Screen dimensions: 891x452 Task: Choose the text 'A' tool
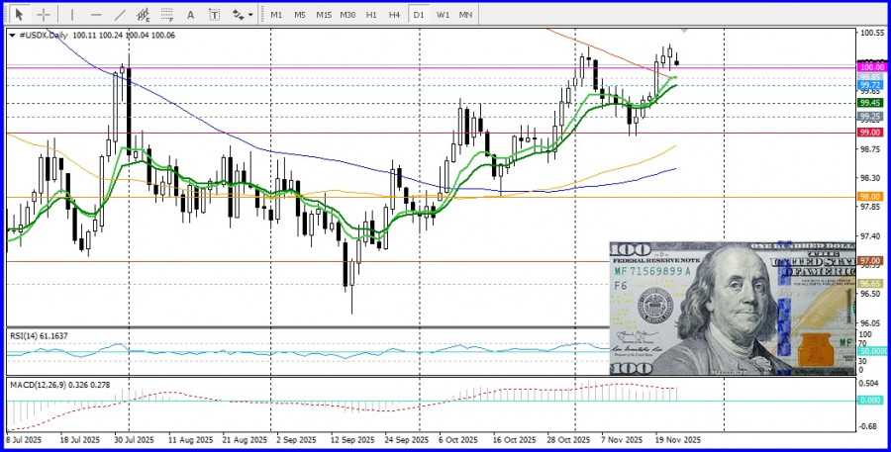click(192, 15)
